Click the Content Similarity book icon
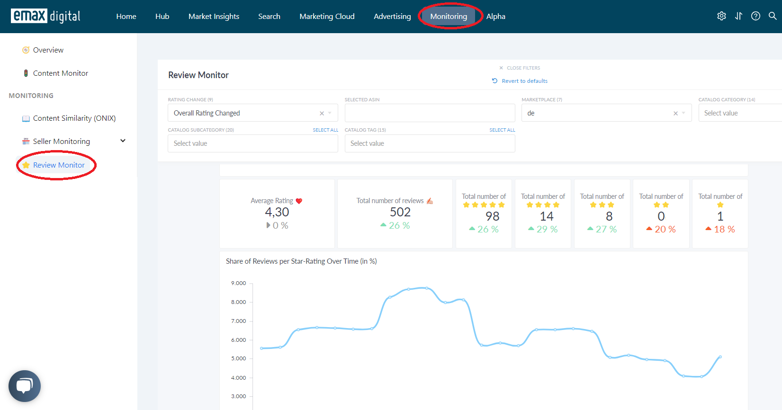 click(x=26, y=118)
